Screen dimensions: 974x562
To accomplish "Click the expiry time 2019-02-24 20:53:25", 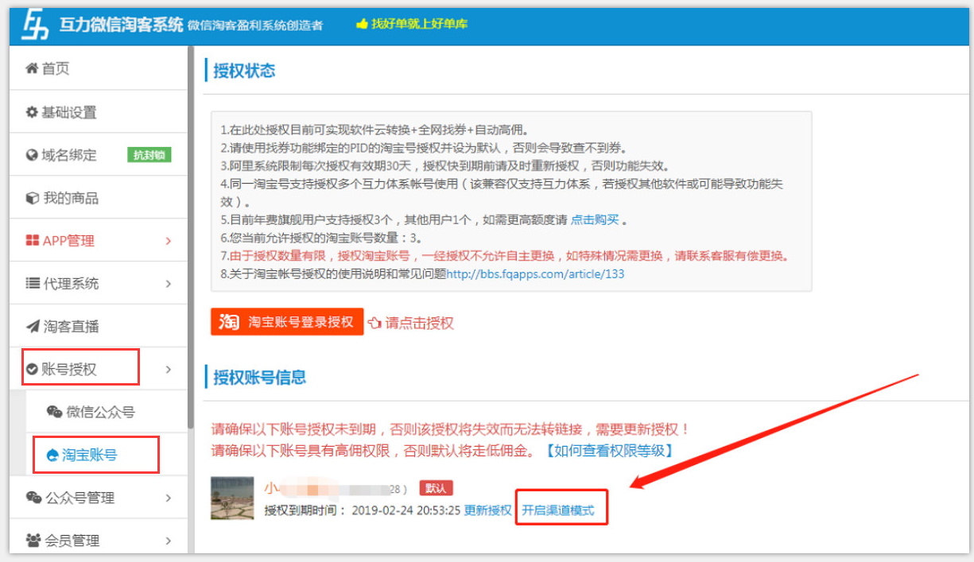I will (406, 510).
